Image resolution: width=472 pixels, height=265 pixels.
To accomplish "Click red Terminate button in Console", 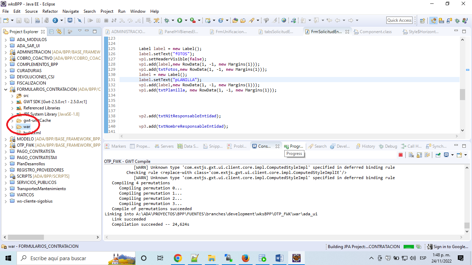I will click(400, 155).
